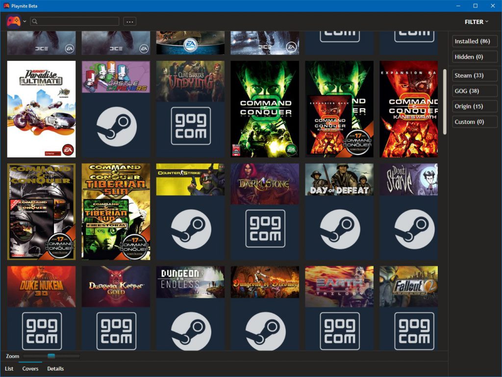Open dropdown arrow next to Playnite logo
502x377 pixels.
coord(25,22)
